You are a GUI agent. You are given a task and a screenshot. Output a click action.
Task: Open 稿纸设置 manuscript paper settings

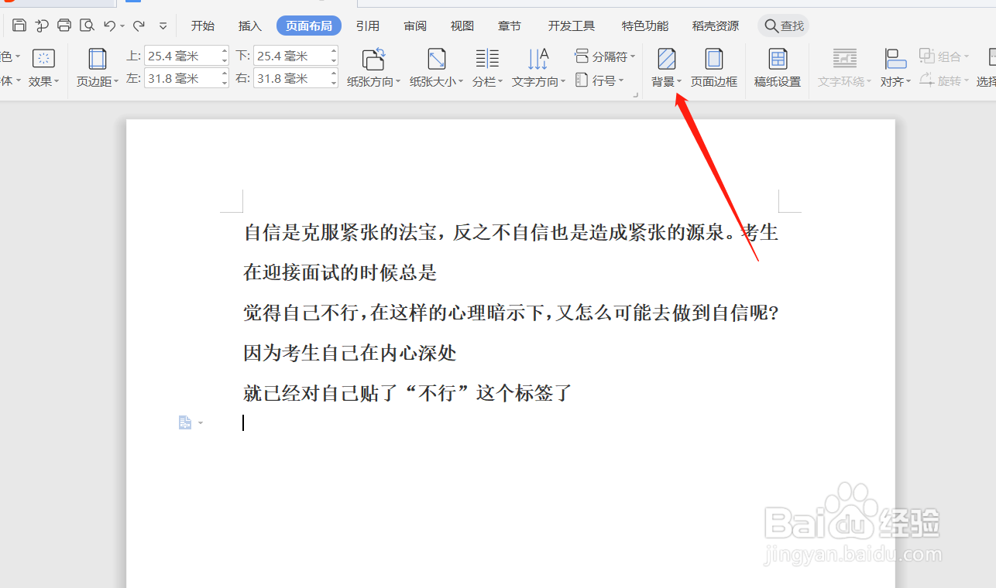pyautogui.click(x=778, y=67)
